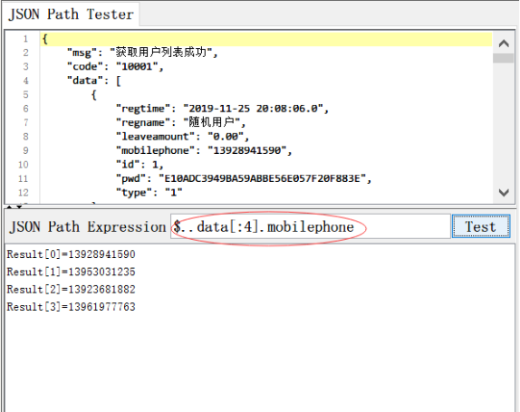Click Result[0]=13928941590 in the results
520x412 pixels.
tap(71, 254)
